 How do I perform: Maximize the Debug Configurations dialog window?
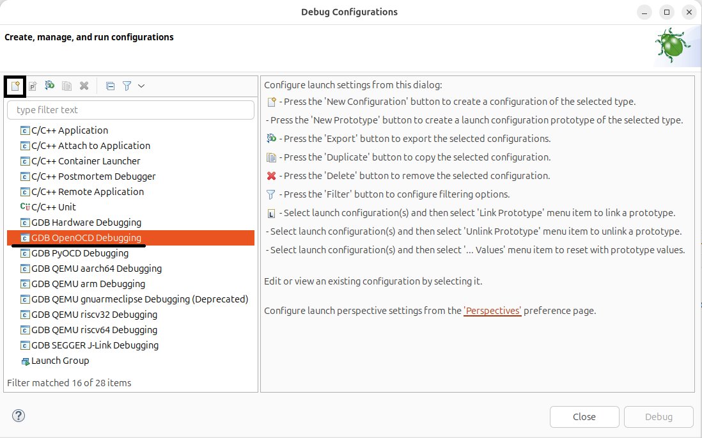(667, 12)
